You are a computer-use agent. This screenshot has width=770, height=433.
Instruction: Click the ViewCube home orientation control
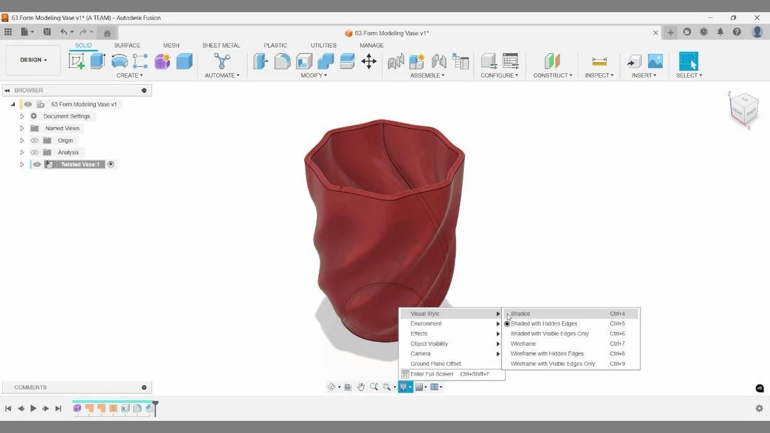(x=744, y=109)
